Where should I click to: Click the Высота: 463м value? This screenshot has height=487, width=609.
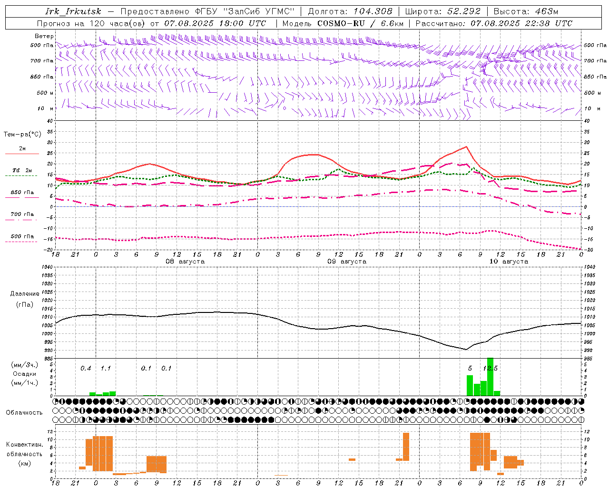point(526,11)
